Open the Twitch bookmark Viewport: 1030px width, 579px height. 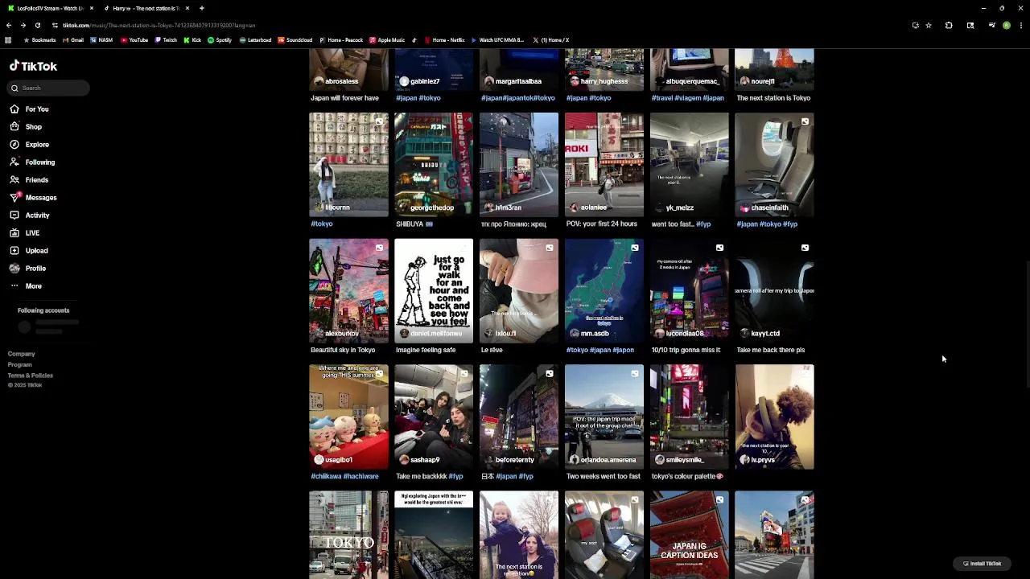pyautogui.click(x=166, y=40)
